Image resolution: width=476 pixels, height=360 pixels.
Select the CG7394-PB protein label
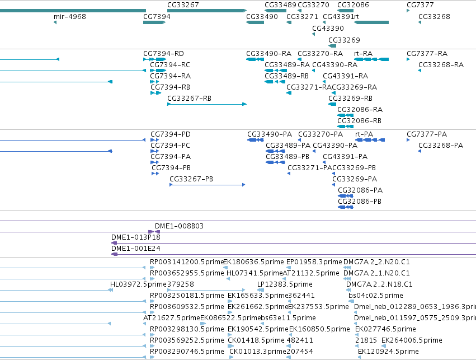171,168
